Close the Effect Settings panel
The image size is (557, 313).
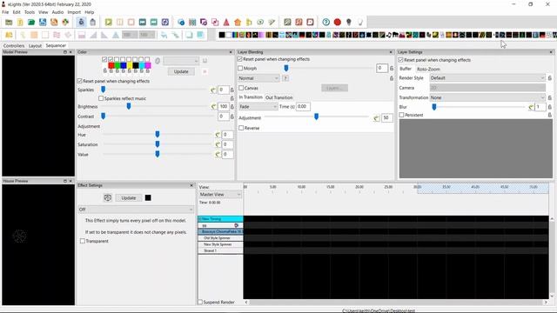pyautogui.click(x=191, y=185)
